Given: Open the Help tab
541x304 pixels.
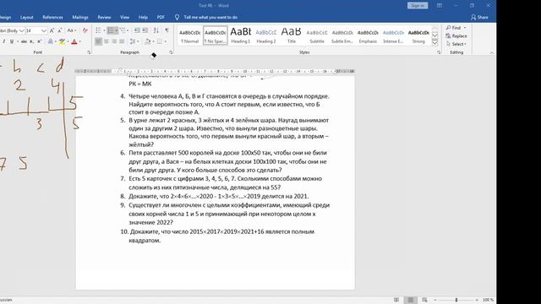Looking at the screenshot, I should [143, 17].
